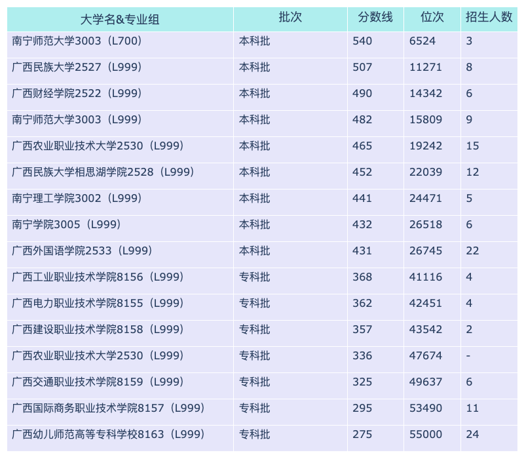This screenshot has width=524, height=459.
Task: Click score value 295
Action: pos(362,408)
